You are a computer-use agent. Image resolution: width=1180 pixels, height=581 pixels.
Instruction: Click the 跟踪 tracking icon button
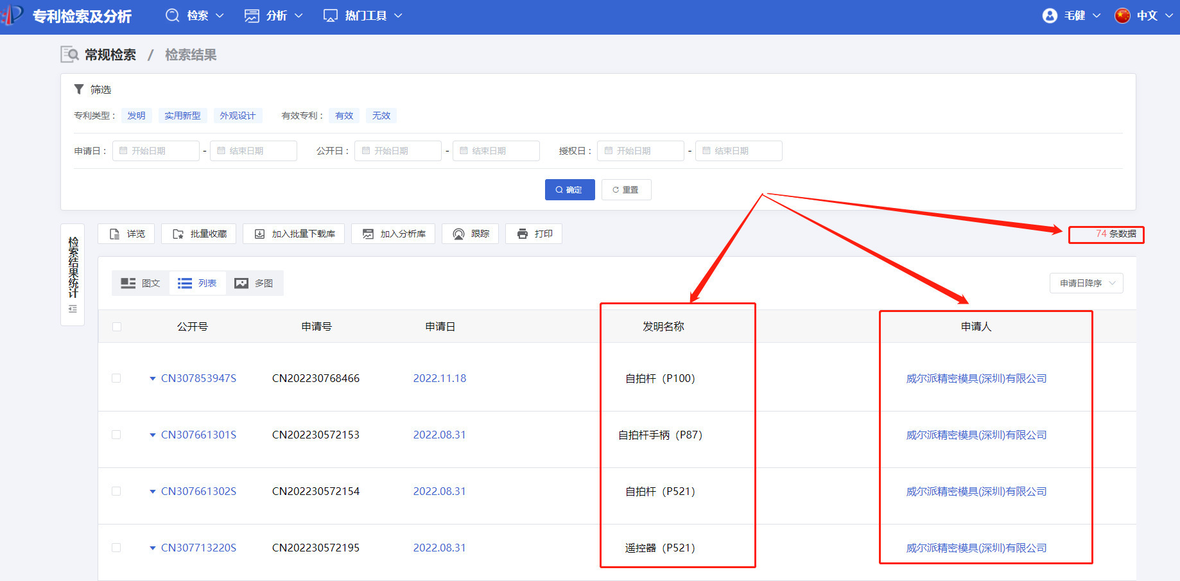[470, 234]
